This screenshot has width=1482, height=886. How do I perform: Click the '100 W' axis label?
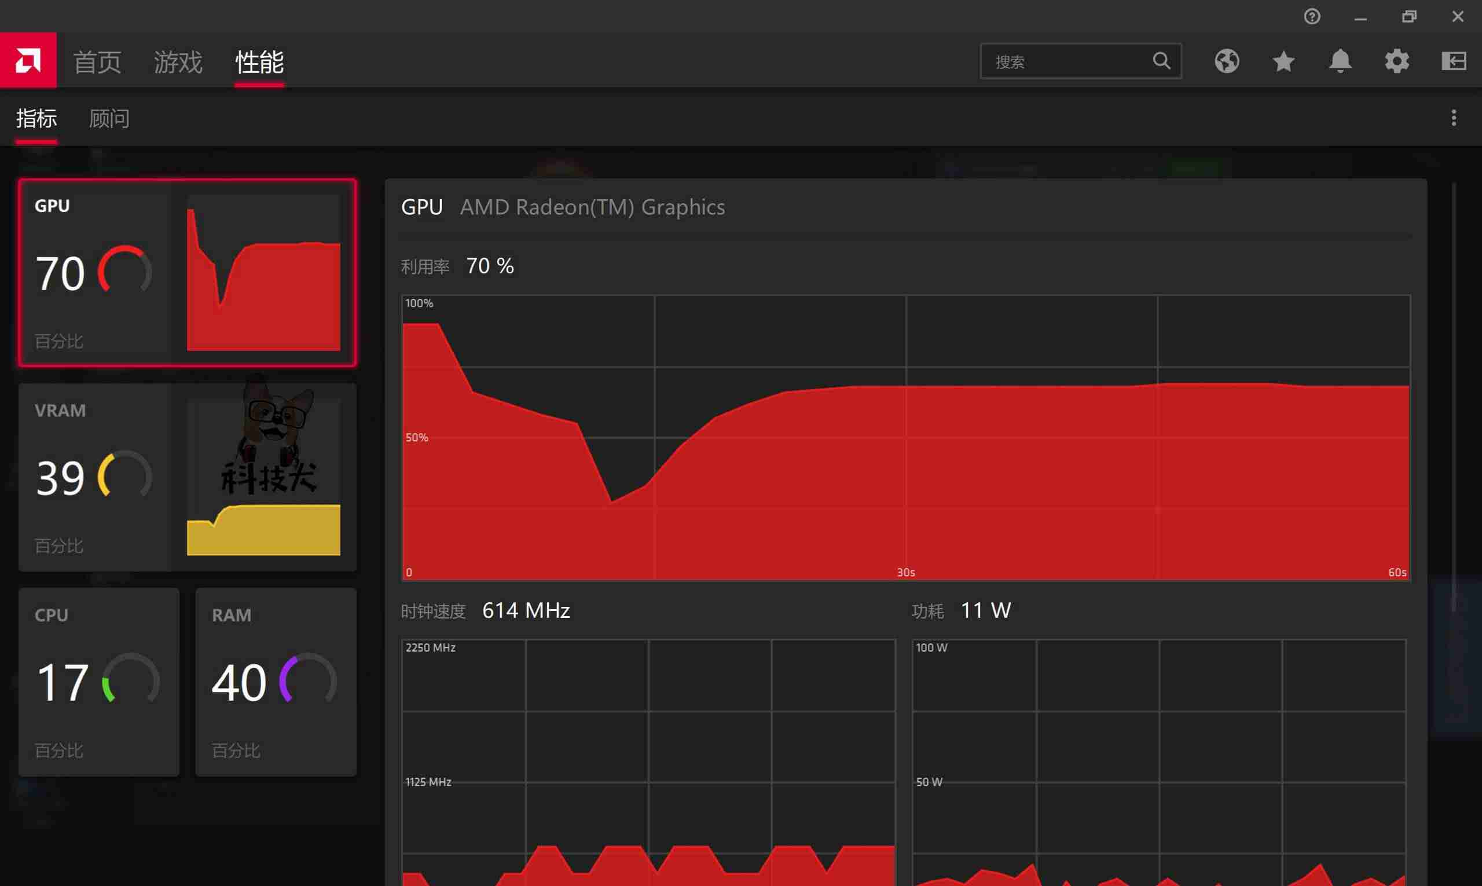coord(931,647)
